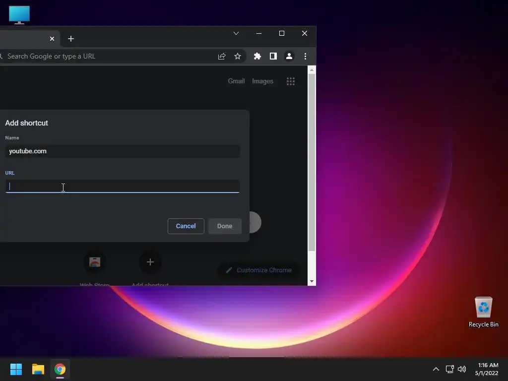Screen dimensions: 508x381
Task: Open File Explorer from the taskbar
Action: [x=38, y=369]
